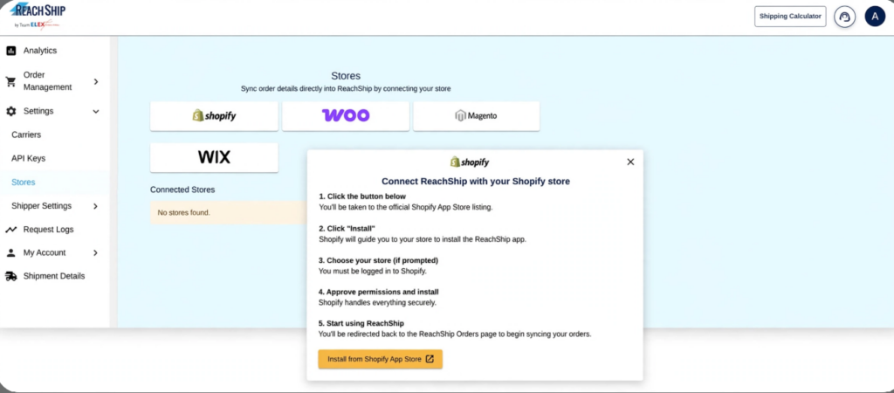Click the Analytics bar chart icon
The image size is (894, 393).
tap(10, 51)
